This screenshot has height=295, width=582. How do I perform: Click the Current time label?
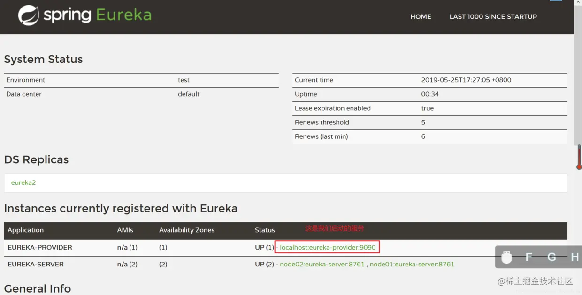point(314,80)
